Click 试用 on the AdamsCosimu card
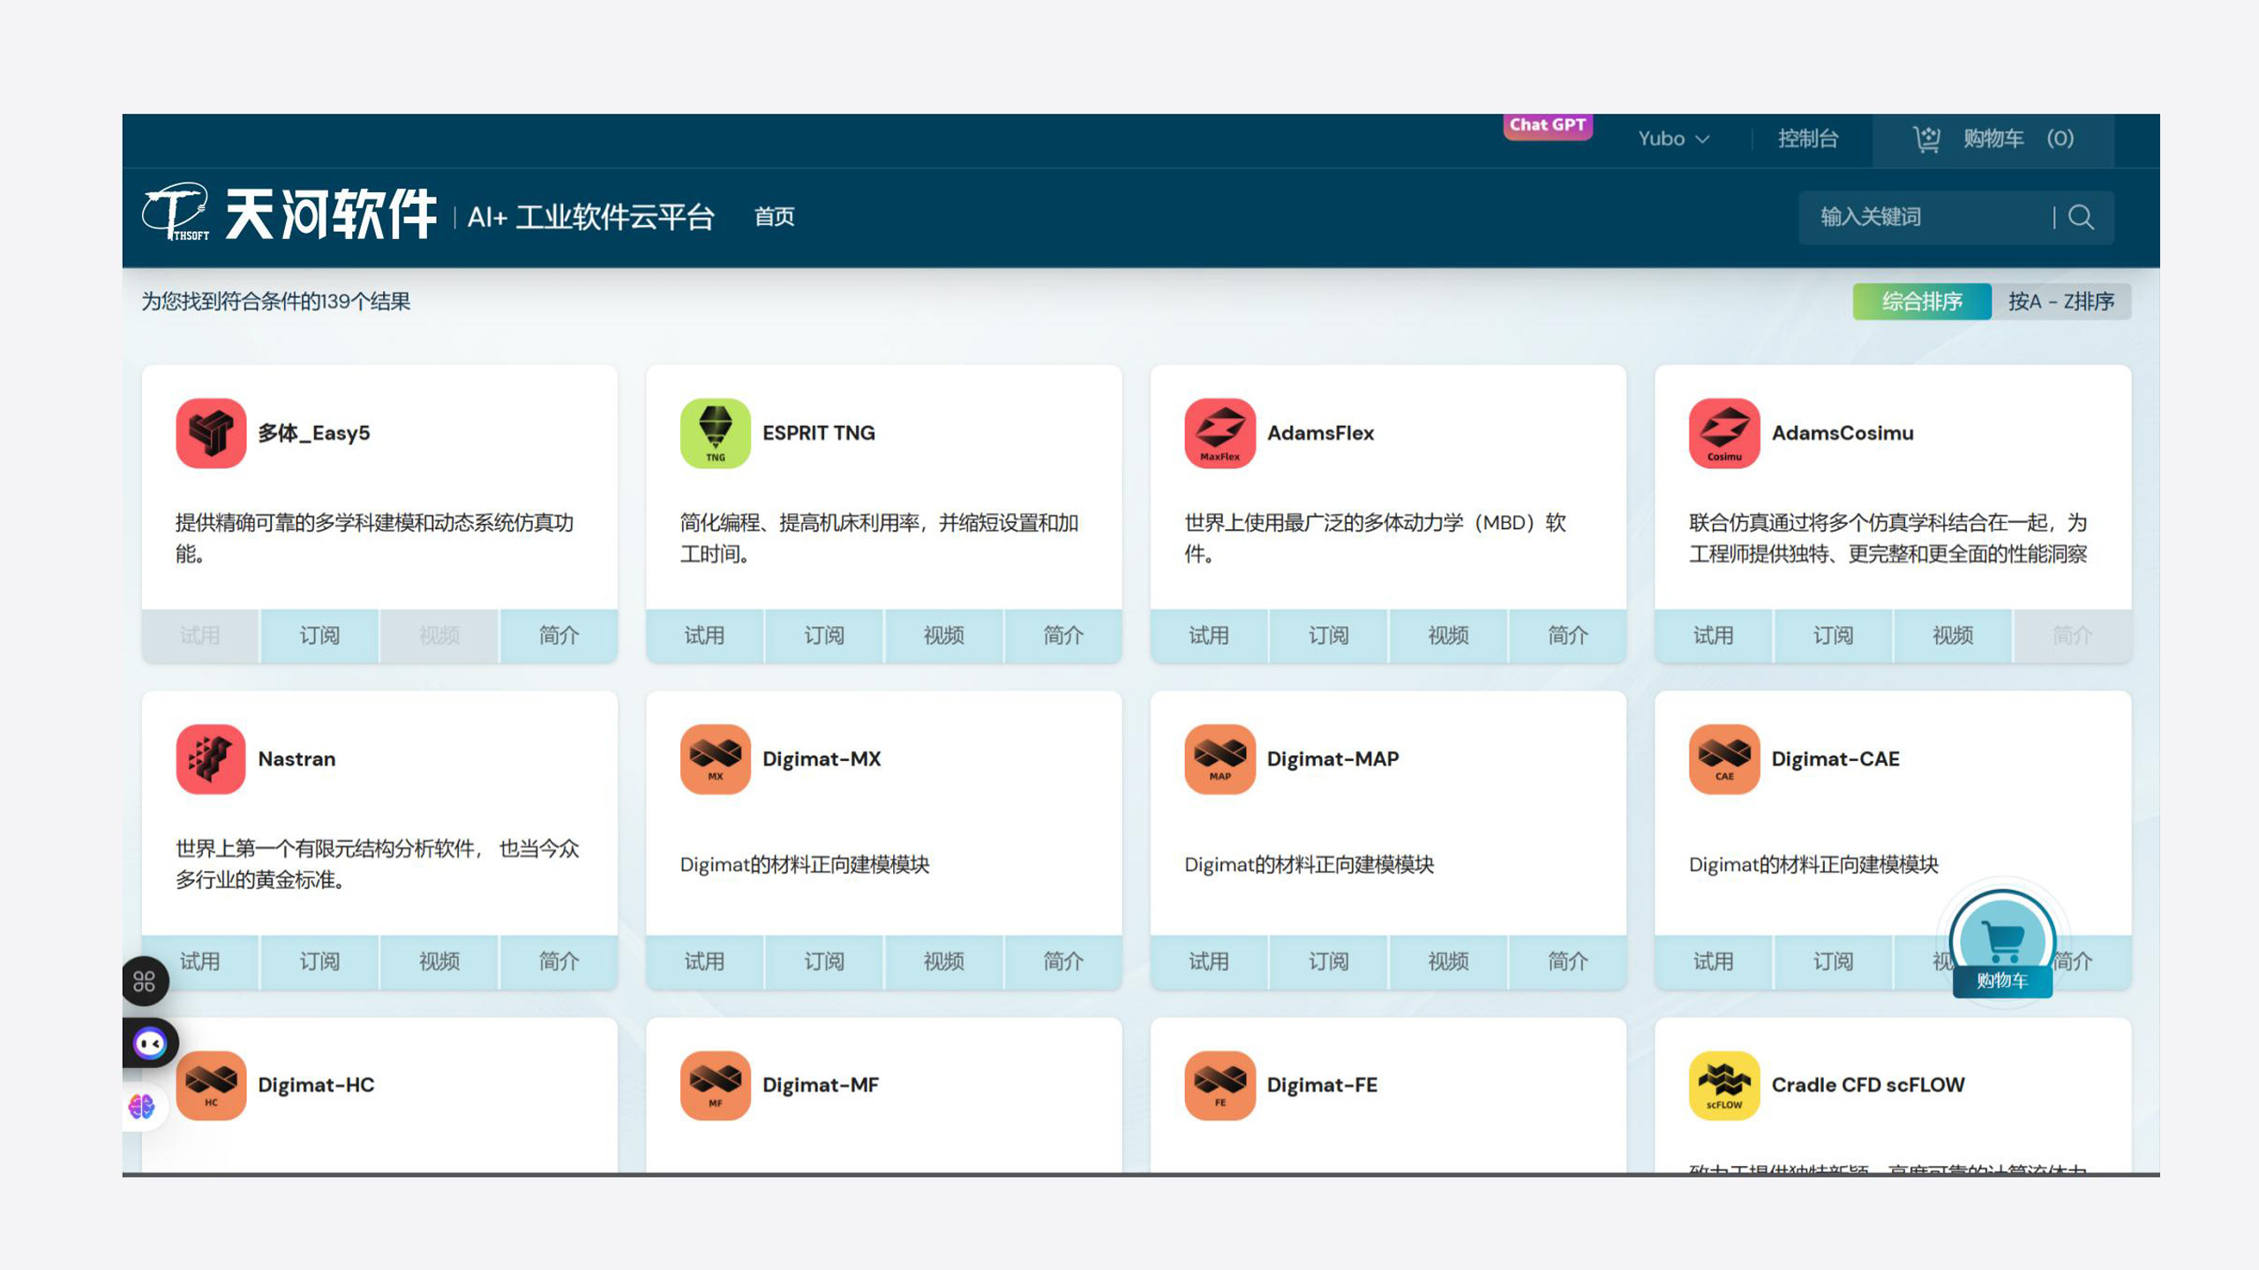The image size is (2259, 1270). pos(1713,635)
